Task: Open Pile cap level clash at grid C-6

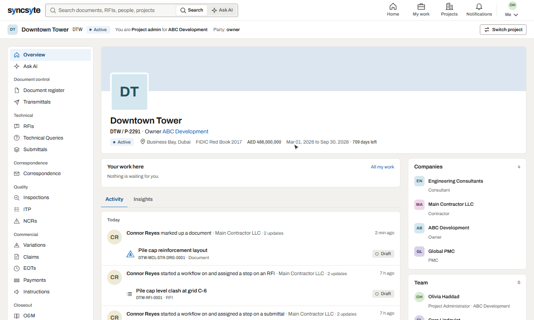Action: (171, 291)
